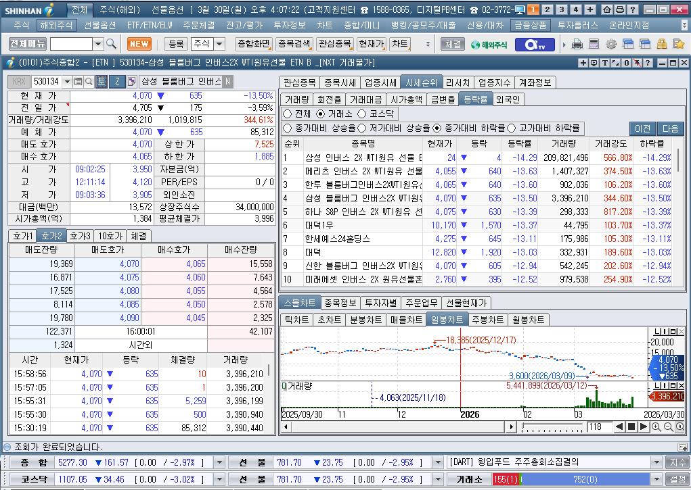
Task: Open the 종합 index dropdown arrow
Action: (219, 462)
